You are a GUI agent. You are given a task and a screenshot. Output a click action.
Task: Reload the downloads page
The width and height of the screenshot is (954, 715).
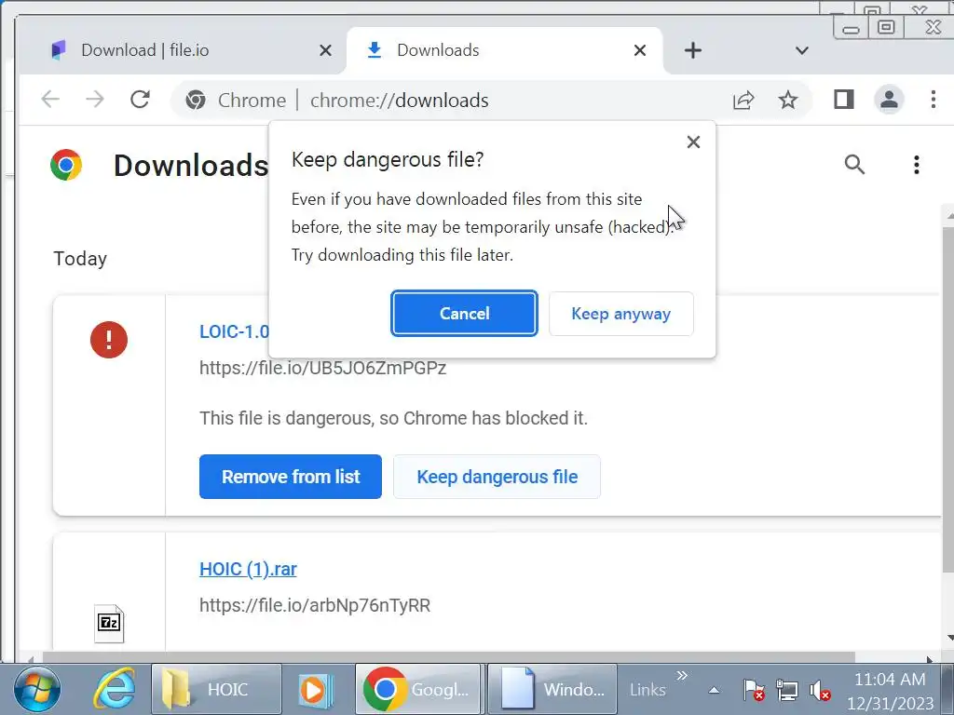point(140,99)
